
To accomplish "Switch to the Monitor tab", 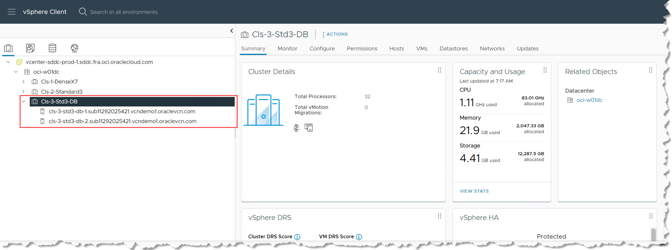I will [287, 48].
